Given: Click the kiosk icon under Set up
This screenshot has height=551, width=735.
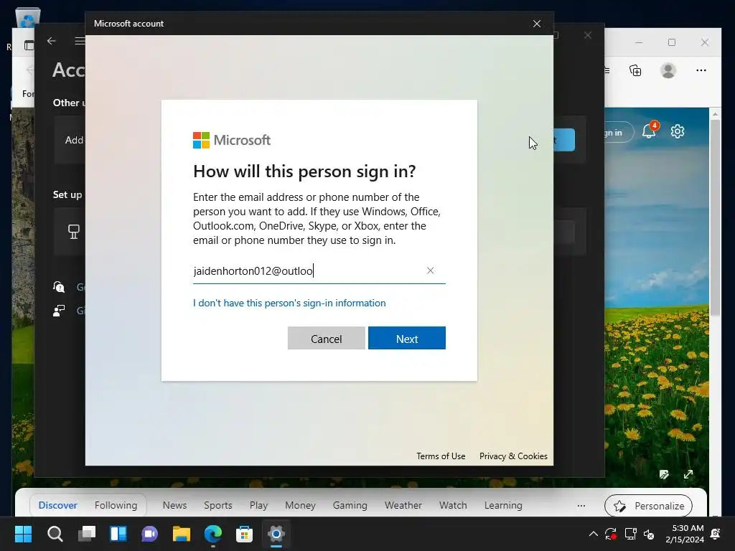Looking at the screenshot, I should [x=74, y=232].
